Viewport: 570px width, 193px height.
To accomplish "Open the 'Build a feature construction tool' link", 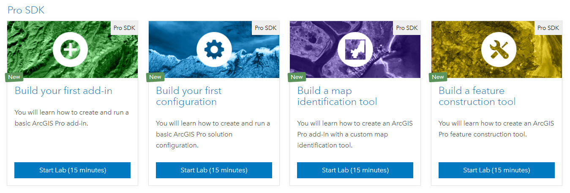I will click(x=477, y=96).
